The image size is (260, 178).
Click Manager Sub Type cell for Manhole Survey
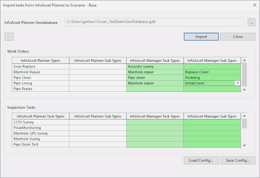[212, 139]
